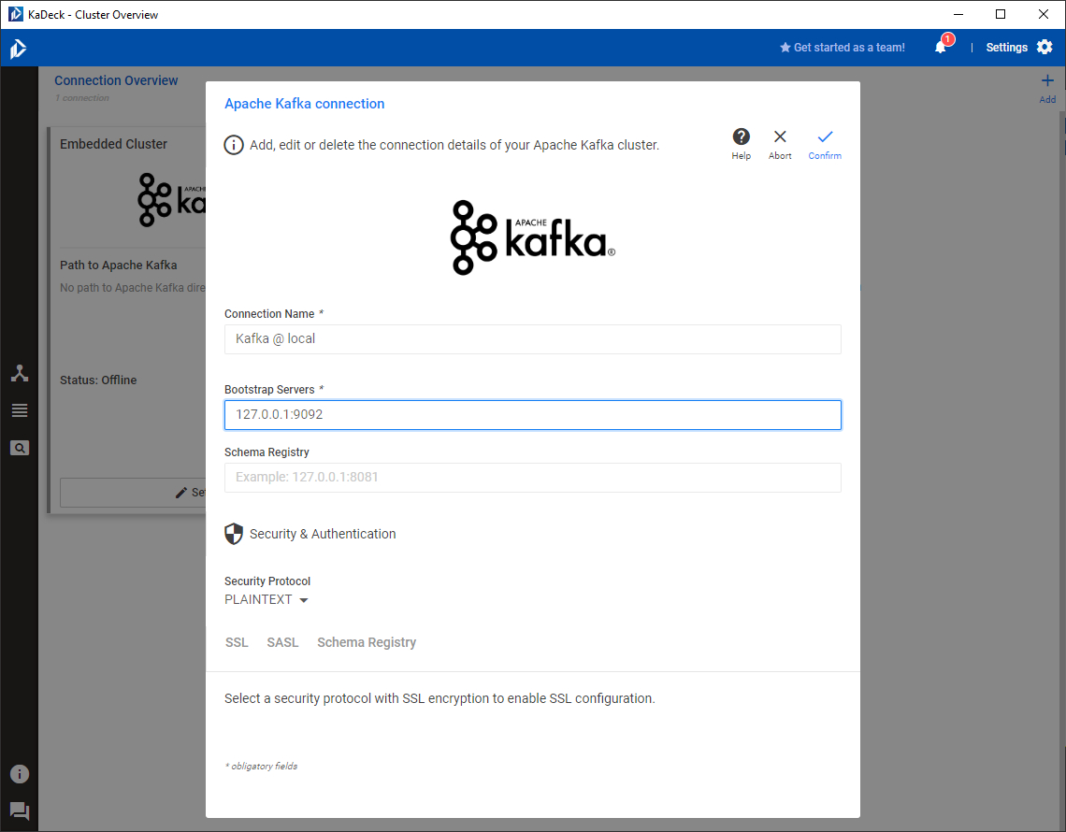This screenshot has height=832, width=1066.
Task: Open Settings gear in header
Action: pyautogui.click(x=1044, y=47)
